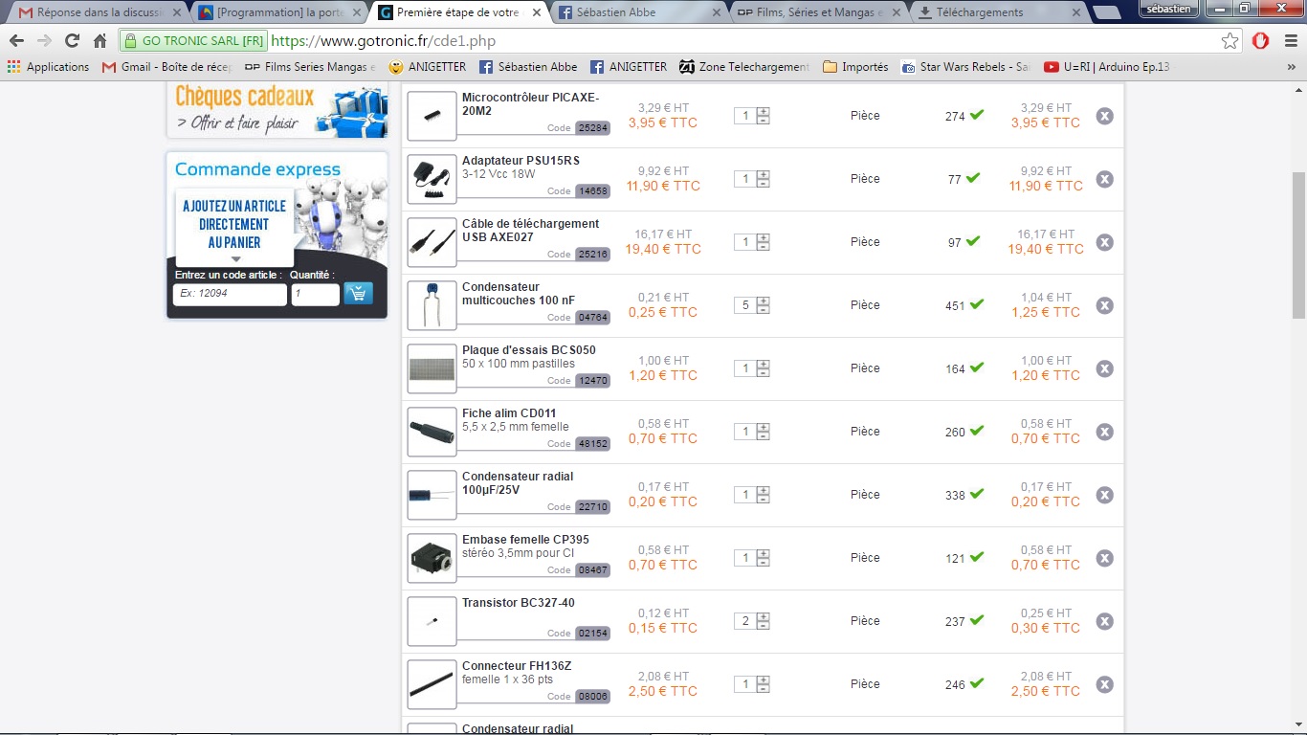Open the Transistor BC327-40 thumbnail

[432, 621]
